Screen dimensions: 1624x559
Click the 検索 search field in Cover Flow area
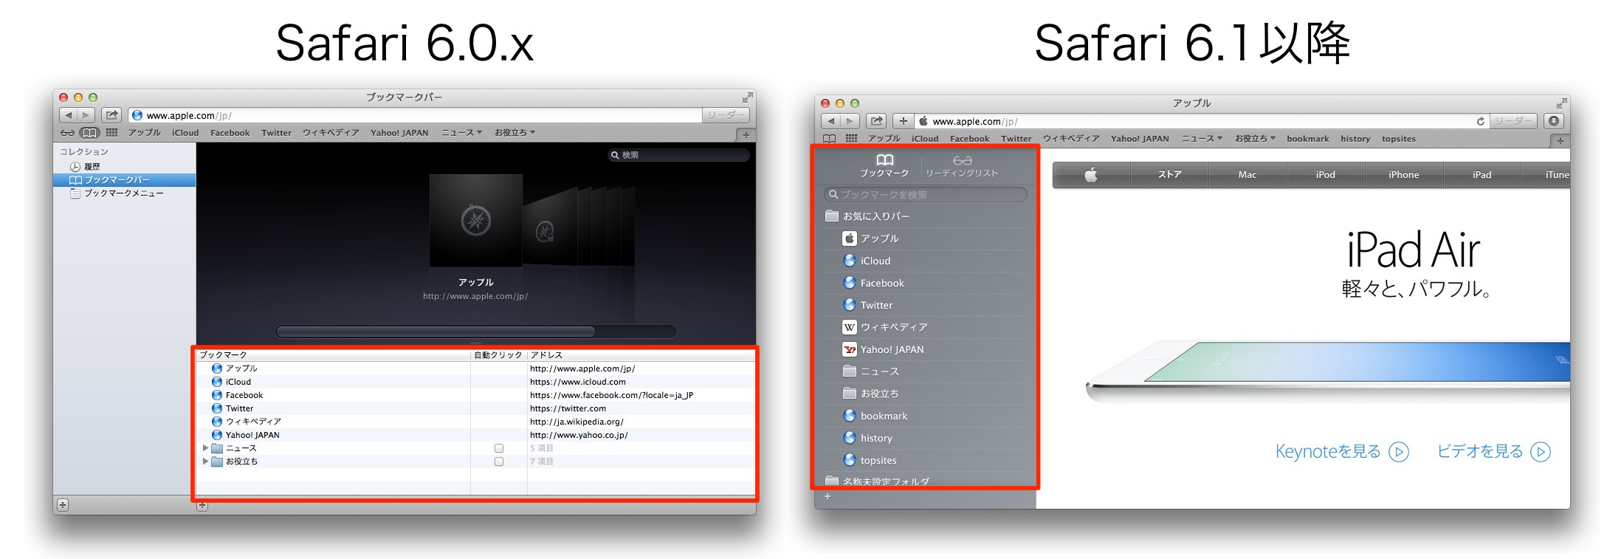pyautogui.click(x=678, y=155)
